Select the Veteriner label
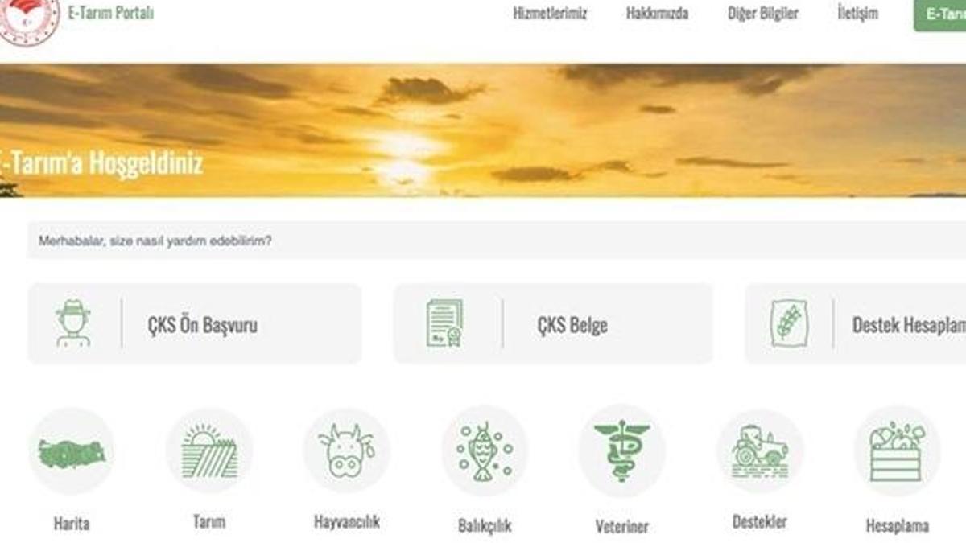This screenshot has width=966, height=543. (x=622, y=527)
